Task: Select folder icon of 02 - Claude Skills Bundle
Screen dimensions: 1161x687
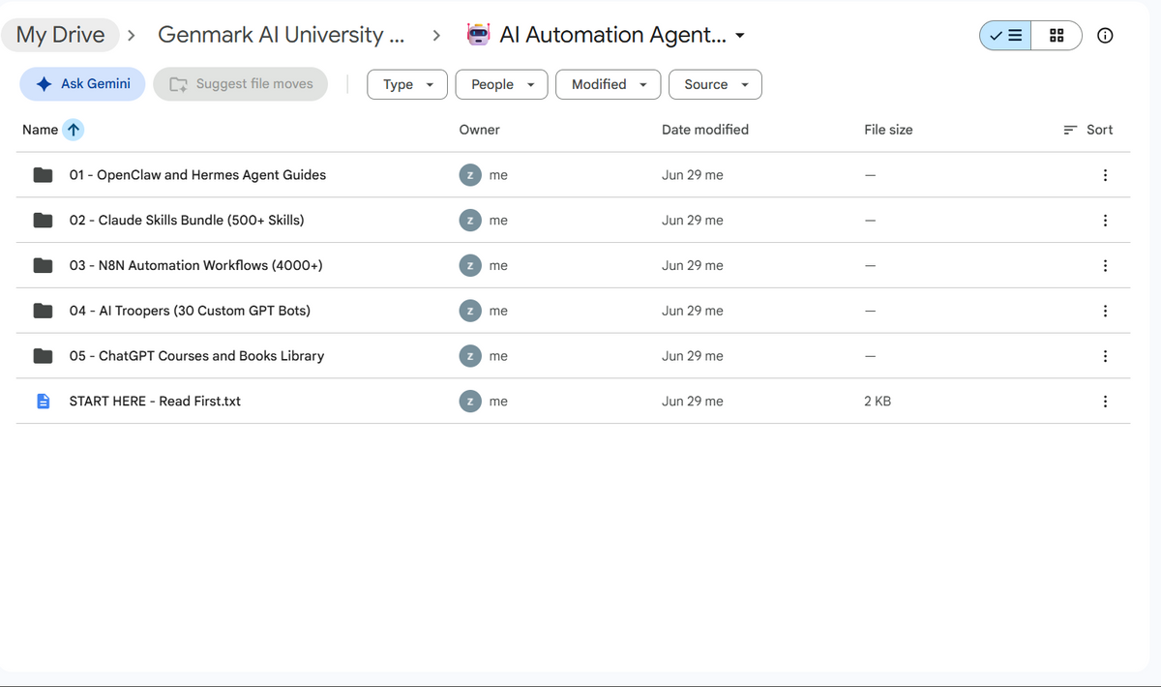Action: click(43, 221)
